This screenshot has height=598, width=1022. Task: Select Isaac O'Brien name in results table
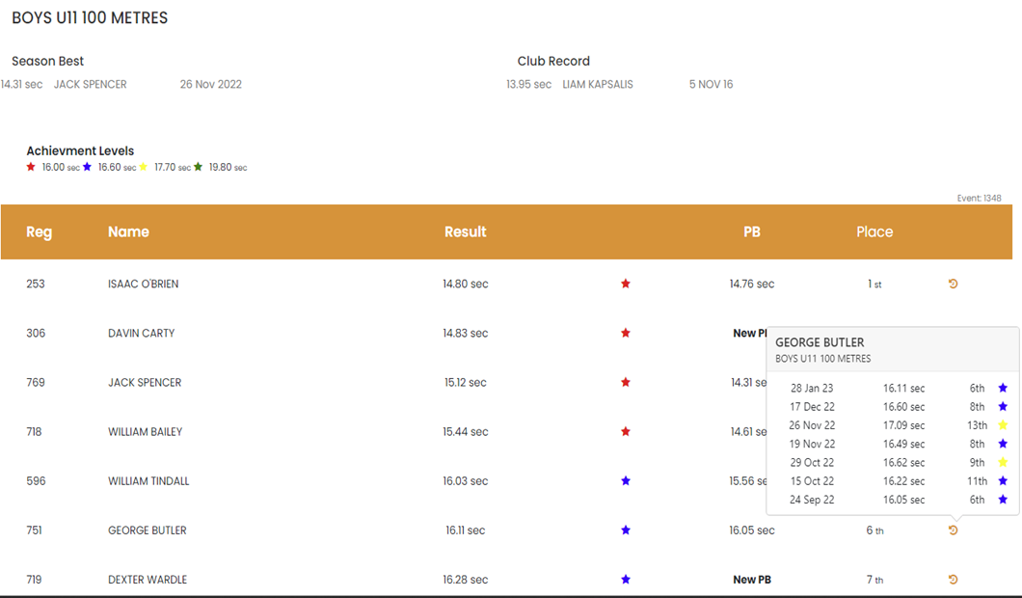[x=143, y=284]
